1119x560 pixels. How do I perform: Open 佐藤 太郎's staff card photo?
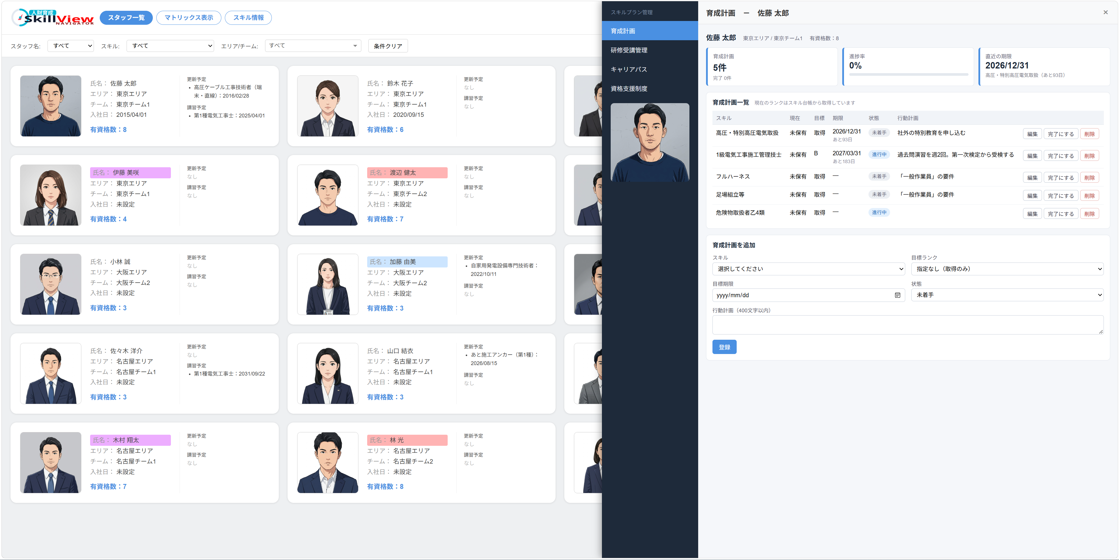[51, 106]
